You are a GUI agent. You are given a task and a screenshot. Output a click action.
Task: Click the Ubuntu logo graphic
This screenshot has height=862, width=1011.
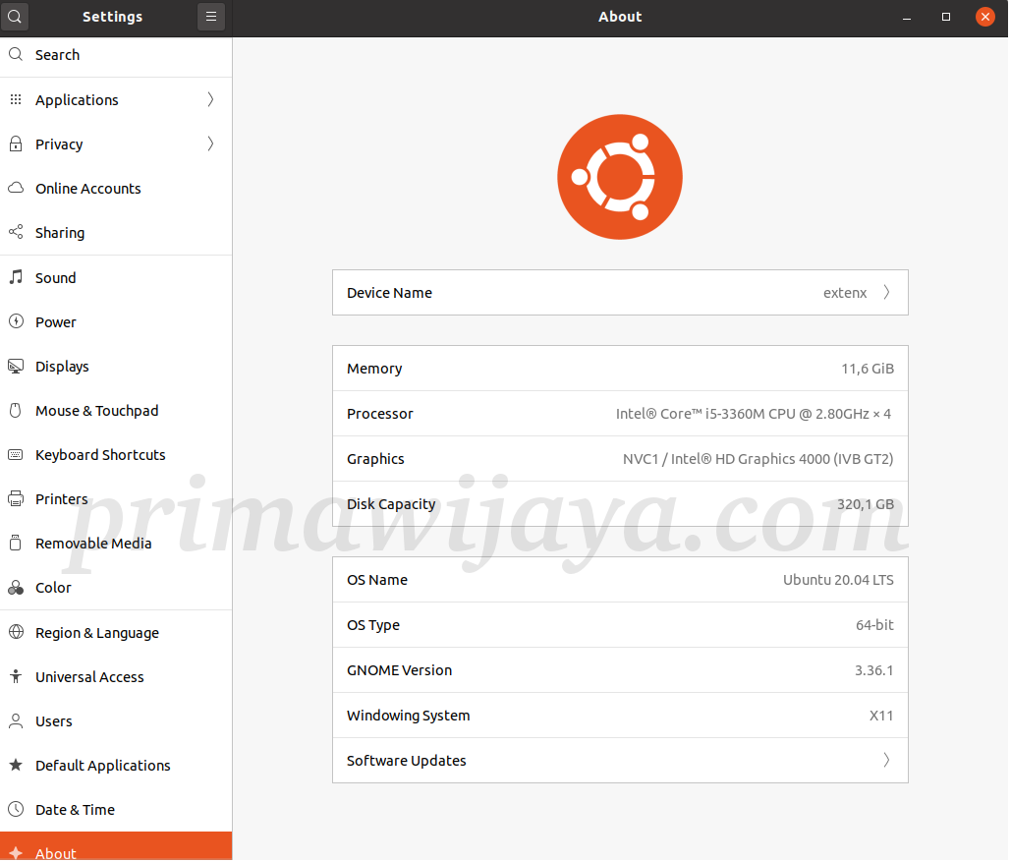pos(620,177)
